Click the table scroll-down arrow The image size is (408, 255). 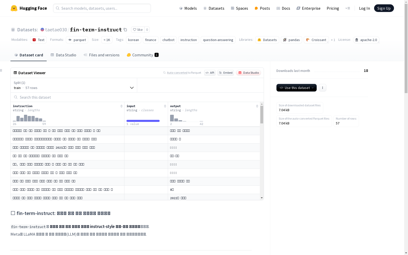[262, 198]
